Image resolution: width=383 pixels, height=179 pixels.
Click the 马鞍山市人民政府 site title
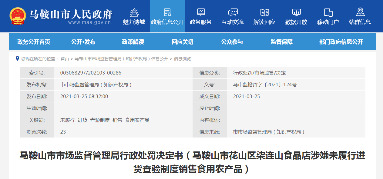point(71,14)
